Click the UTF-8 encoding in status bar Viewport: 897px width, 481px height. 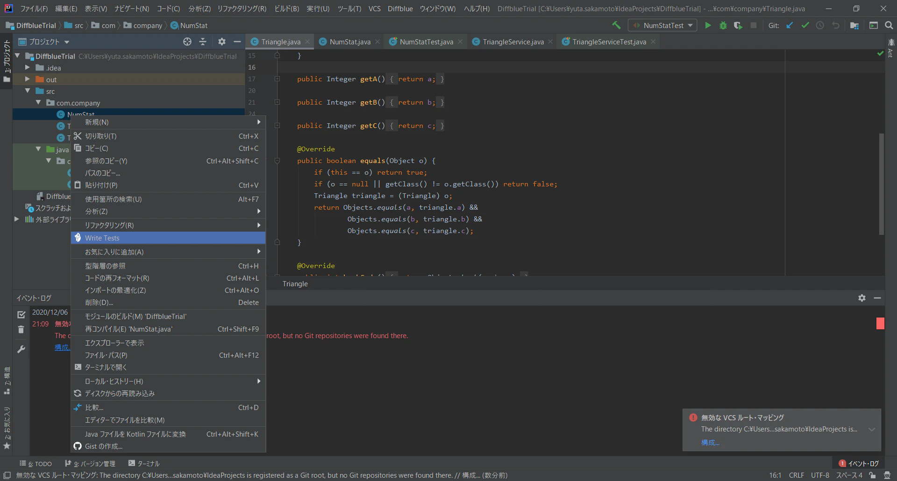click(820, 475)
